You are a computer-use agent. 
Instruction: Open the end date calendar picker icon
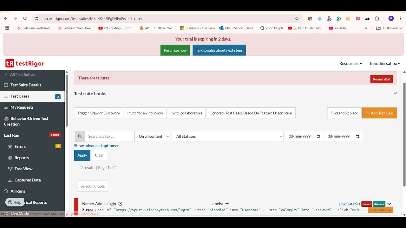coord(357,136)
